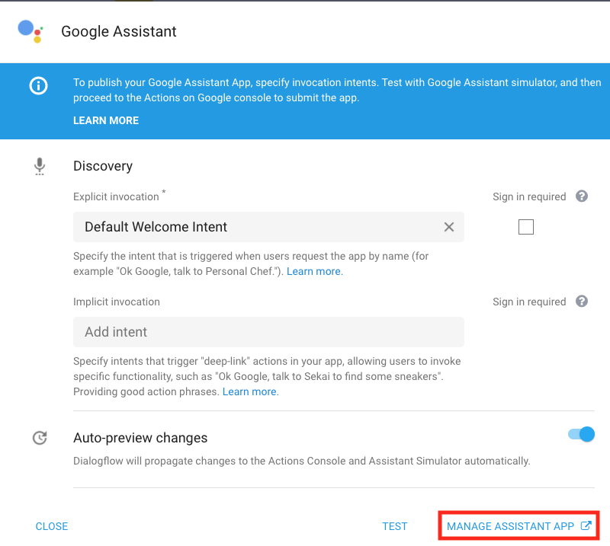Check the explicit invocation Sign in required box
The height and width of the screenshot is (546, 610).
pyautogui.click(x=525, y=227)
